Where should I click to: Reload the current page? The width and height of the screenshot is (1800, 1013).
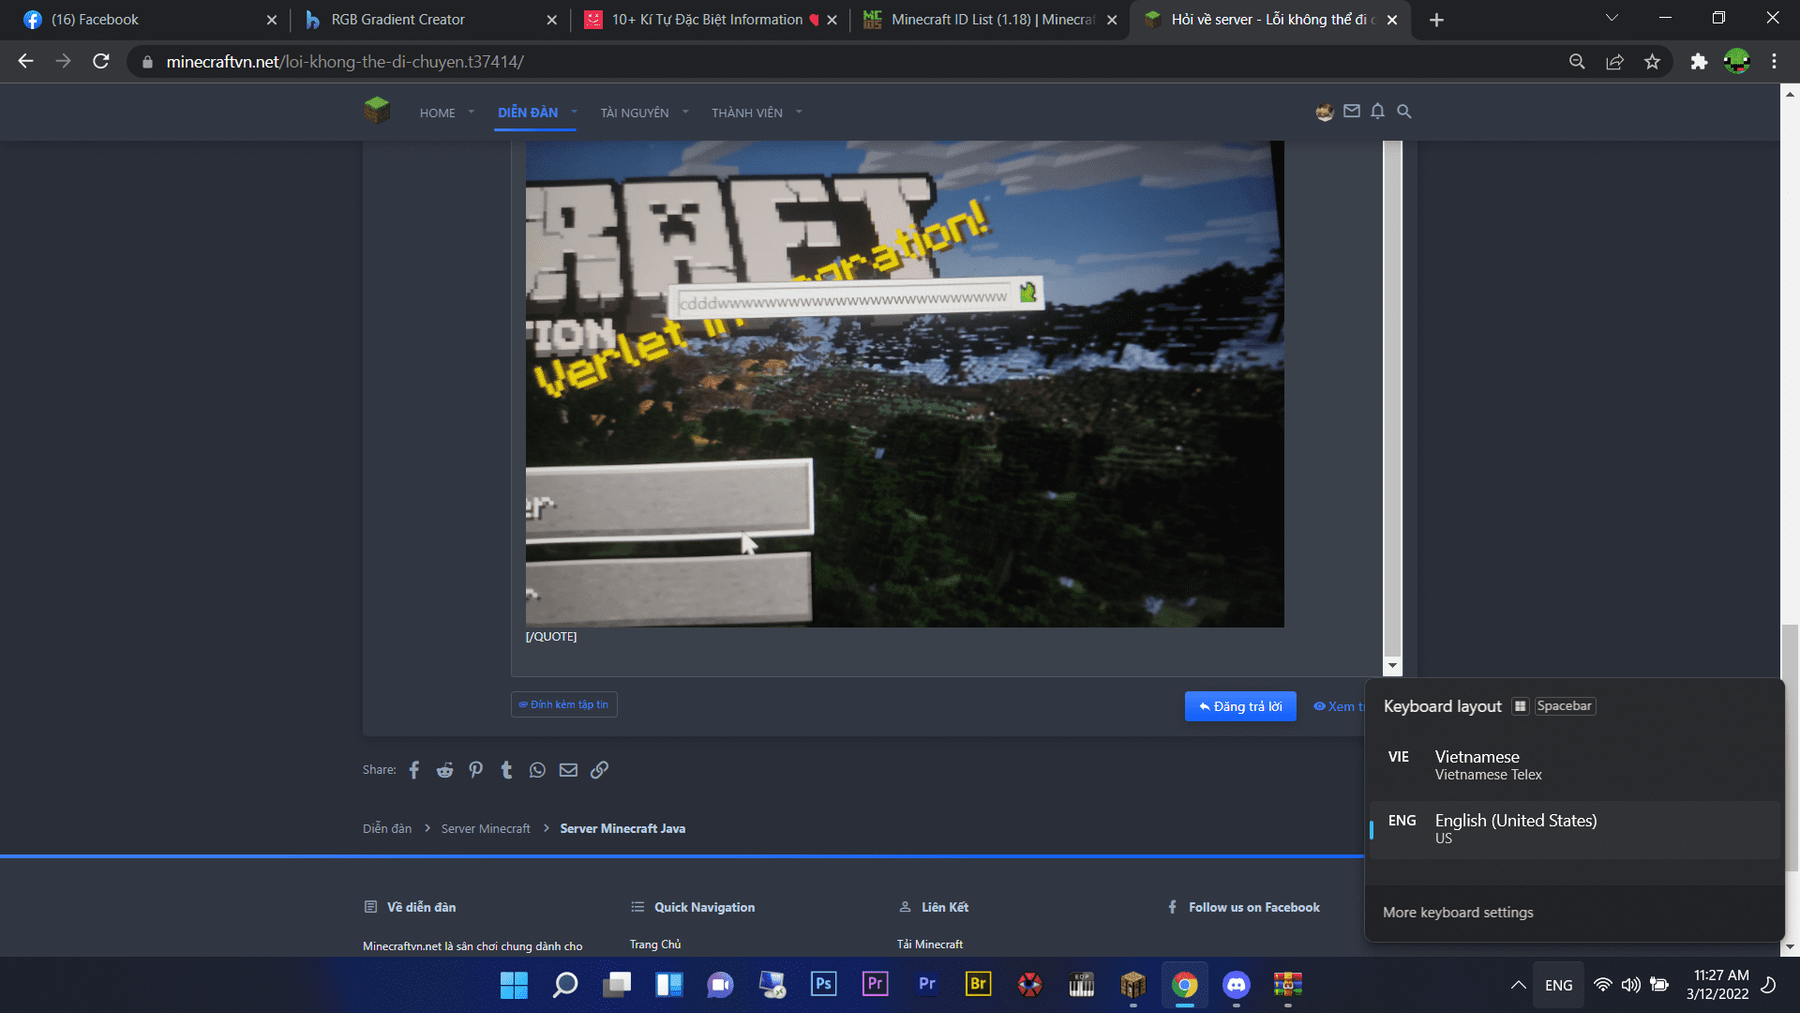[x=101, y=62]
